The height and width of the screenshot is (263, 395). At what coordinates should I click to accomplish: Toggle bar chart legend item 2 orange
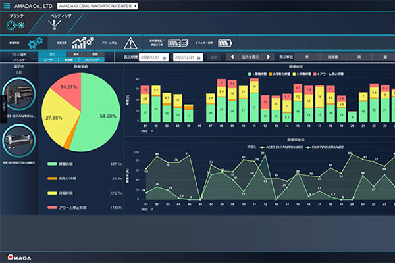pos(278,74)
